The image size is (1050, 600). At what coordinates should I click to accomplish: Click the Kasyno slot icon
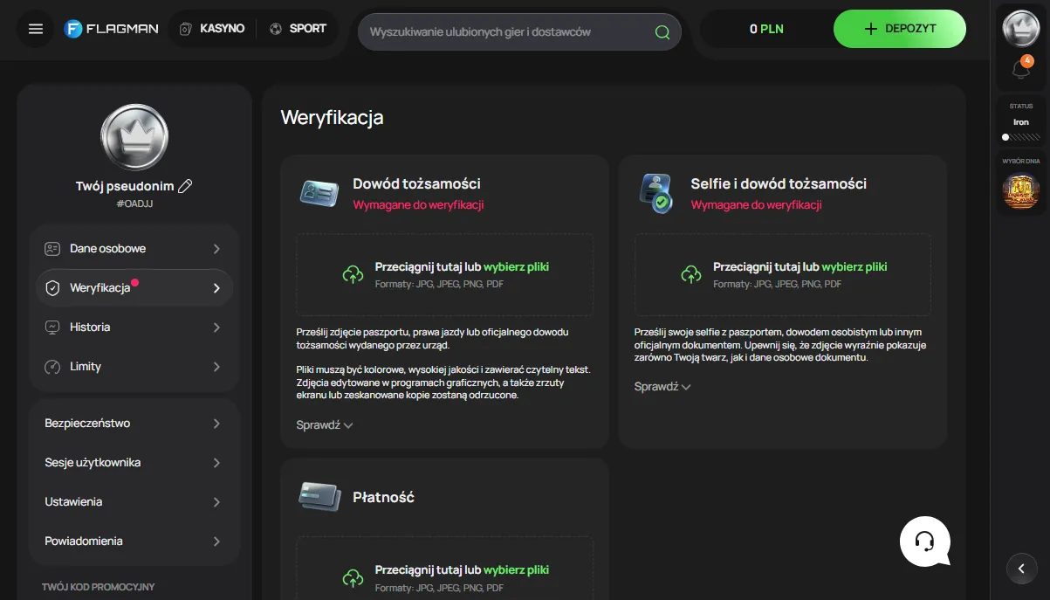point(185,29)
